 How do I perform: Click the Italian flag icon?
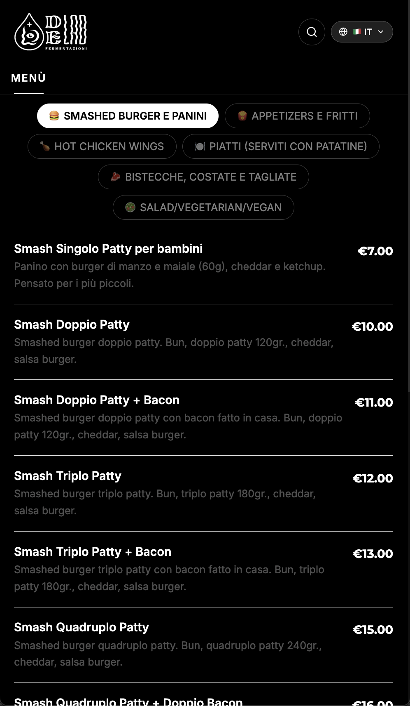pyautogui.click(x=357, y=32)
